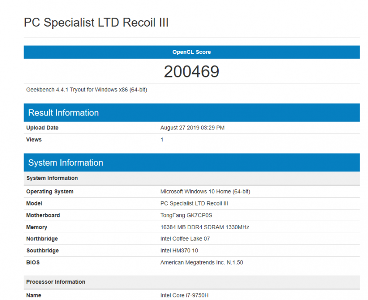Screen dimensions: 368x300
Task: Click the blue OpenCL Score header bar
Action: (x=191, y=52)
